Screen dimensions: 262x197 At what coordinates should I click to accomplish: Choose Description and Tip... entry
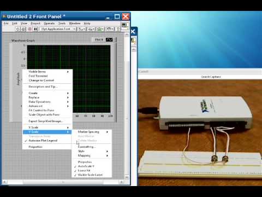click(x=43, y=86)
